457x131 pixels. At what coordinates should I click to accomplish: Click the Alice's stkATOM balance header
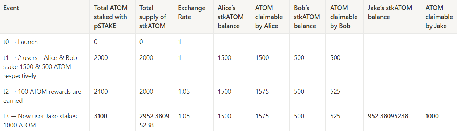pyautogui.click(x=229, y=17)
